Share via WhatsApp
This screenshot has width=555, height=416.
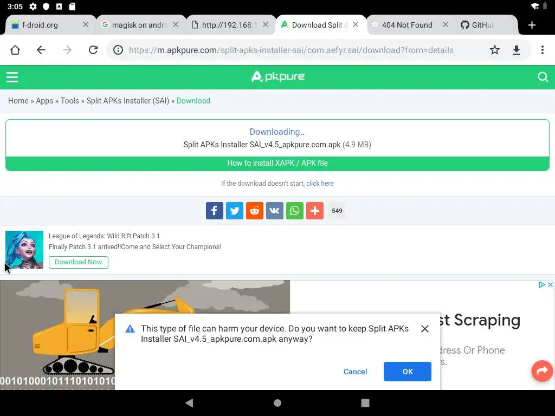click(295, 211)
